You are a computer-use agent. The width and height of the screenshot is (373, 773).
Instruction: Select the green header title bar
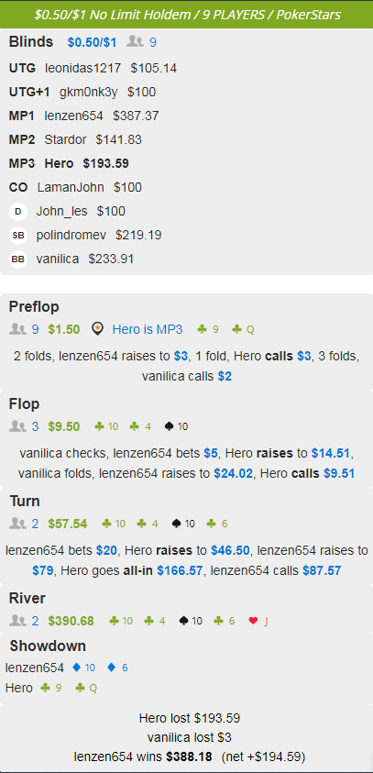pos(186,15)
